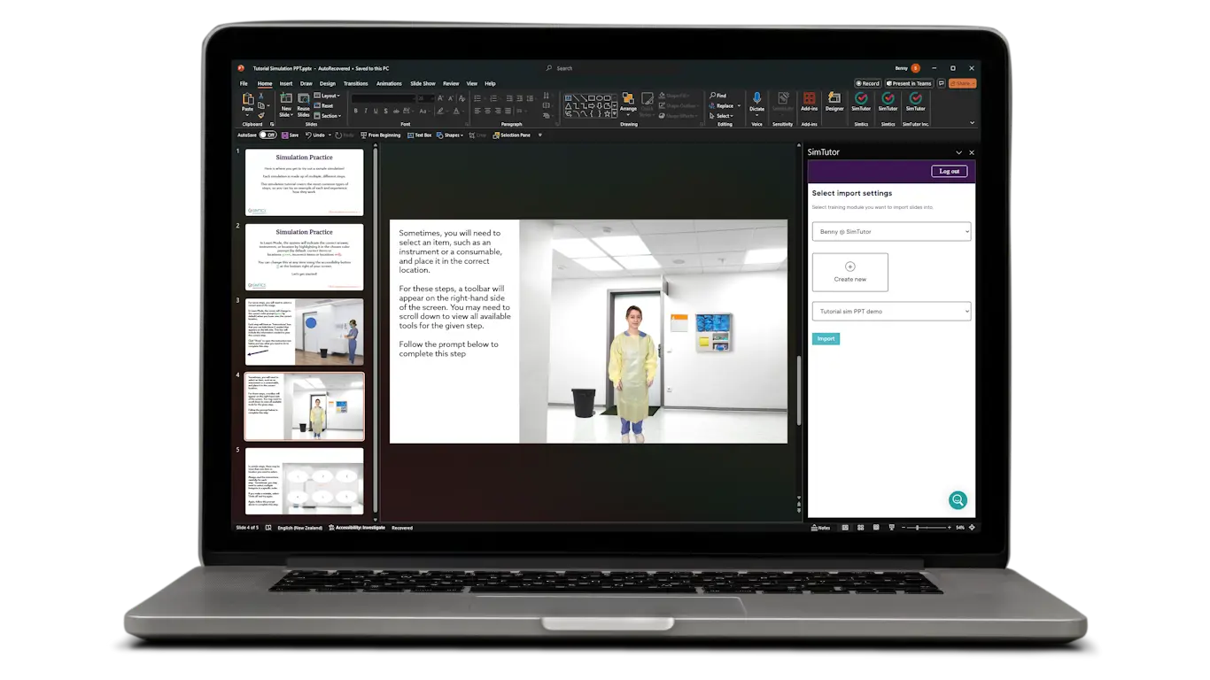The width and height of the screenshot is (1210, 680).
Task: Click the magnifier search icon in SimTutor pane
Action: 958,499
